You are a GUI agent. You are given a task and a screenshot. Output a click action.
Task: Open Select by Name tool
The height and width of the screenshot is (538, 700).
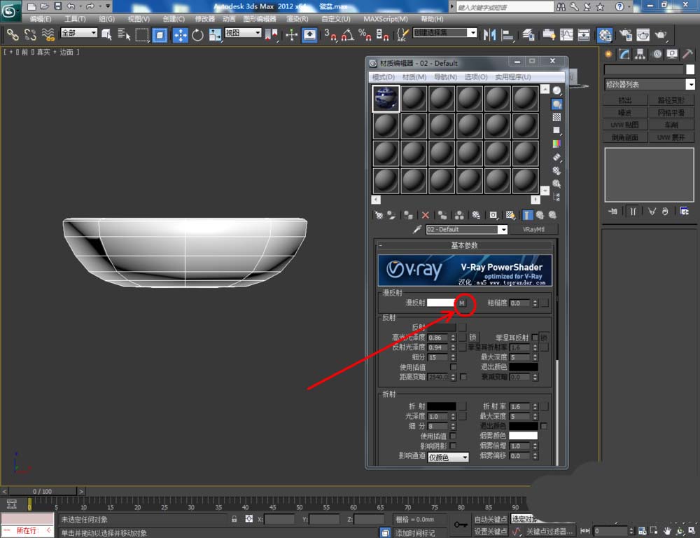point(124,35)
